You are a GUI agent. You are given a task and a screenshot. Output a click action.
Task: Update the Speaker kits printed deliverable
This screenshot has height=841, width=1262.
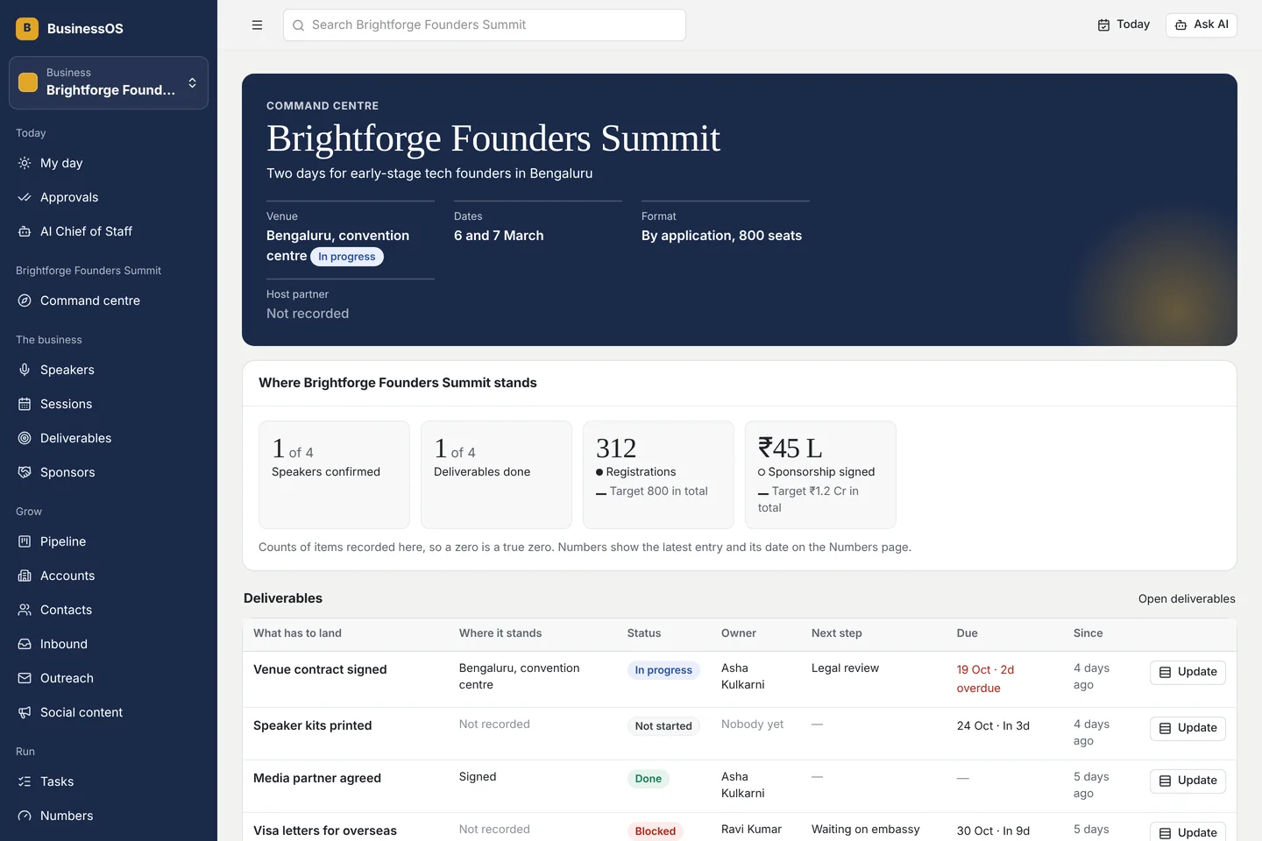click(1188, 728)
